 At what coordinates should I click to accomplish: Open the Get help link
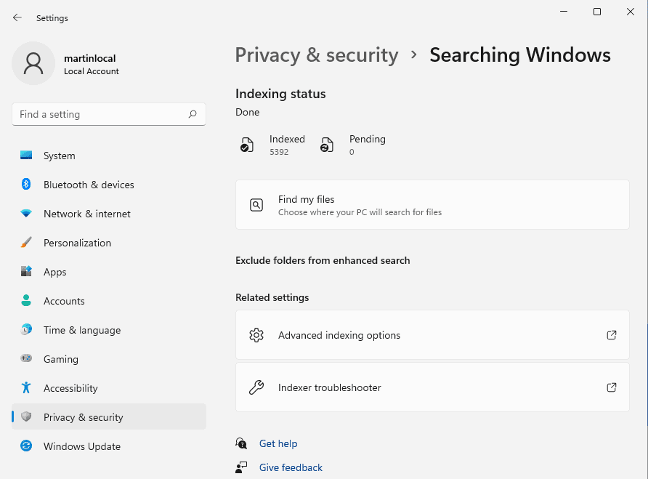278,443
